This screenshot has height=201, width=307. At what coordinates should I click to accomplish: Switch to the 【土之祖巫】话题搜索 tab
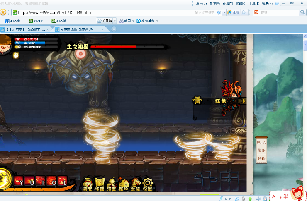point(25,29)
